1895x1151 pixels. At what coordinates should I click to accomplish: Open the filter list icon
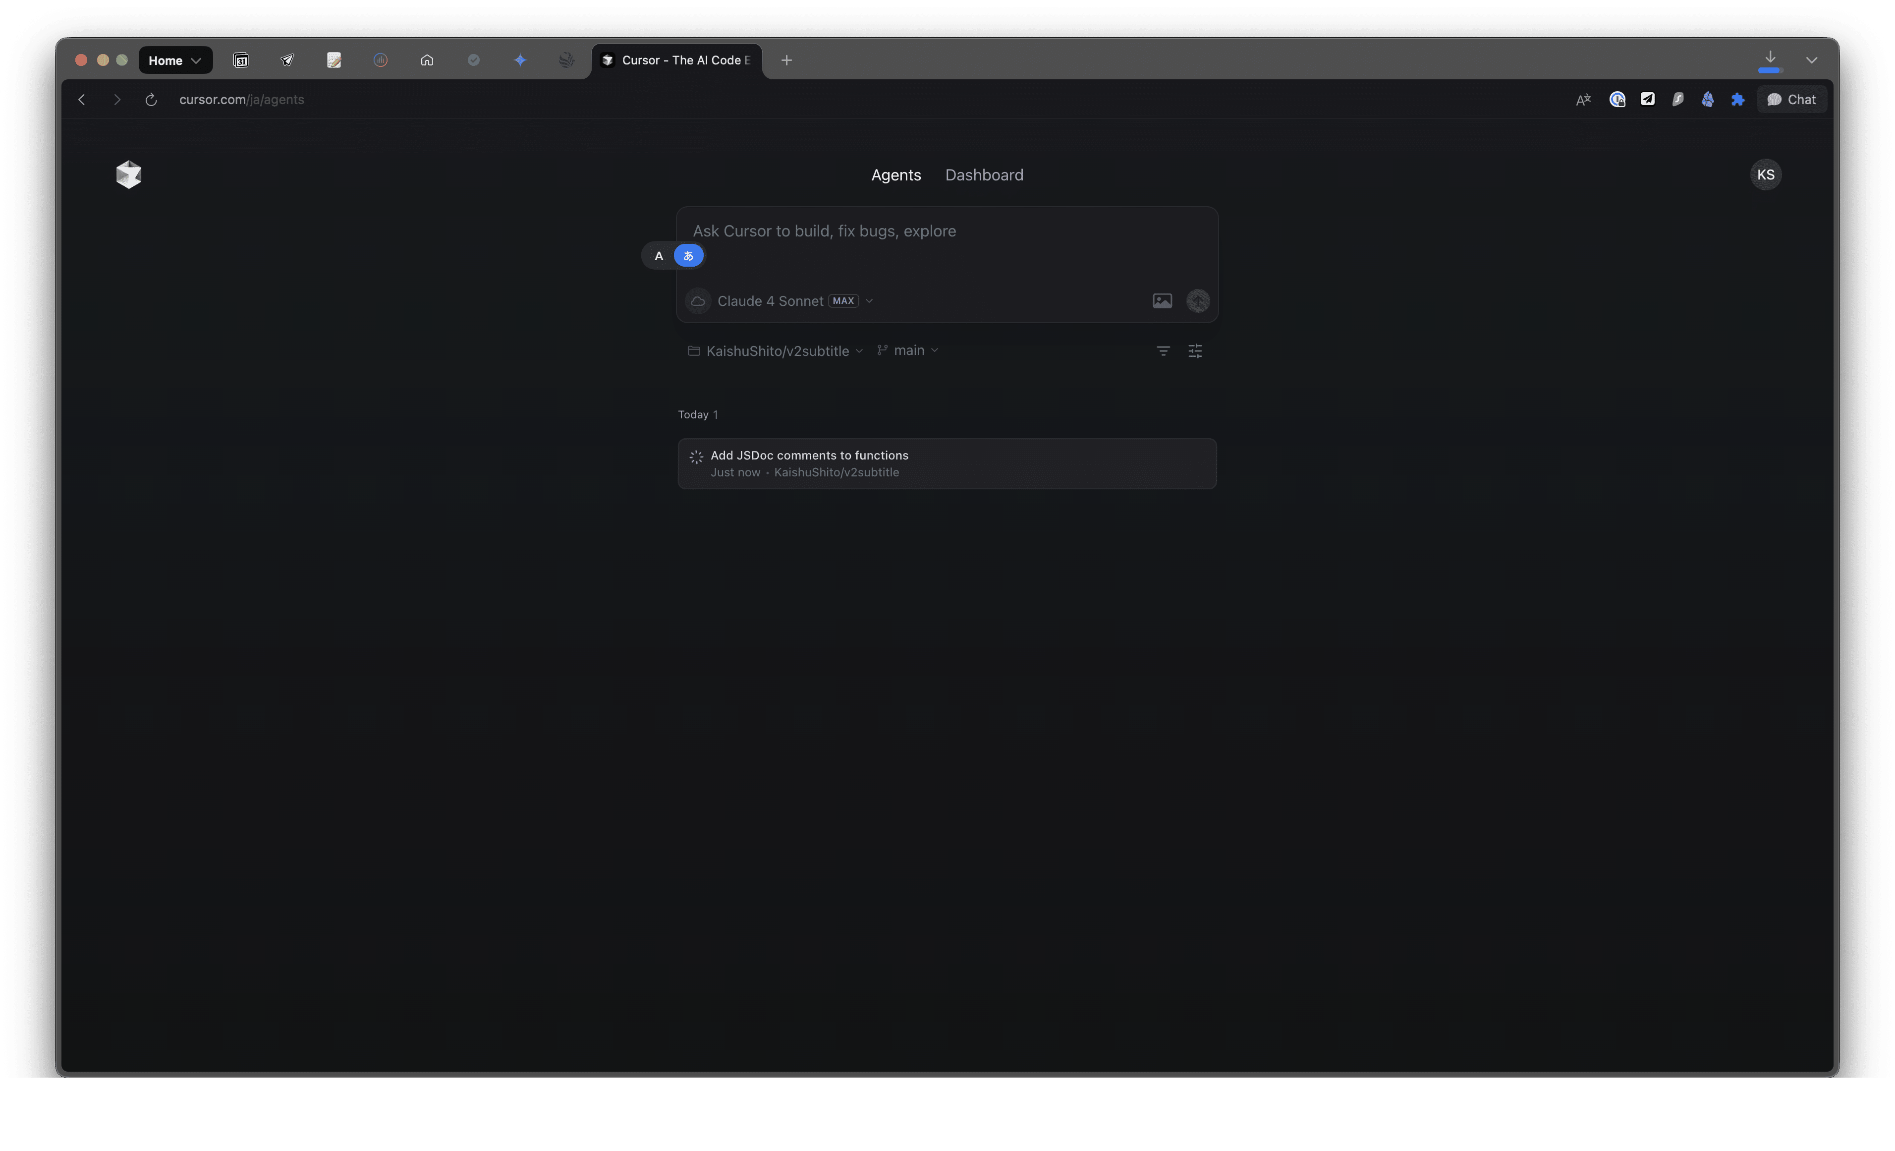click(x=1163, y=351)
